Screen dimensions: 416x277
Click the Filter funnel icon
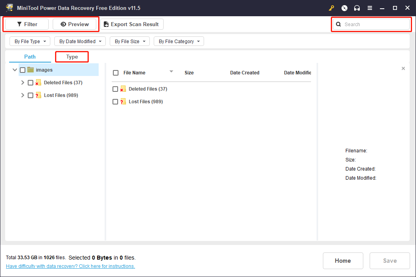click(x=19, y=24)
